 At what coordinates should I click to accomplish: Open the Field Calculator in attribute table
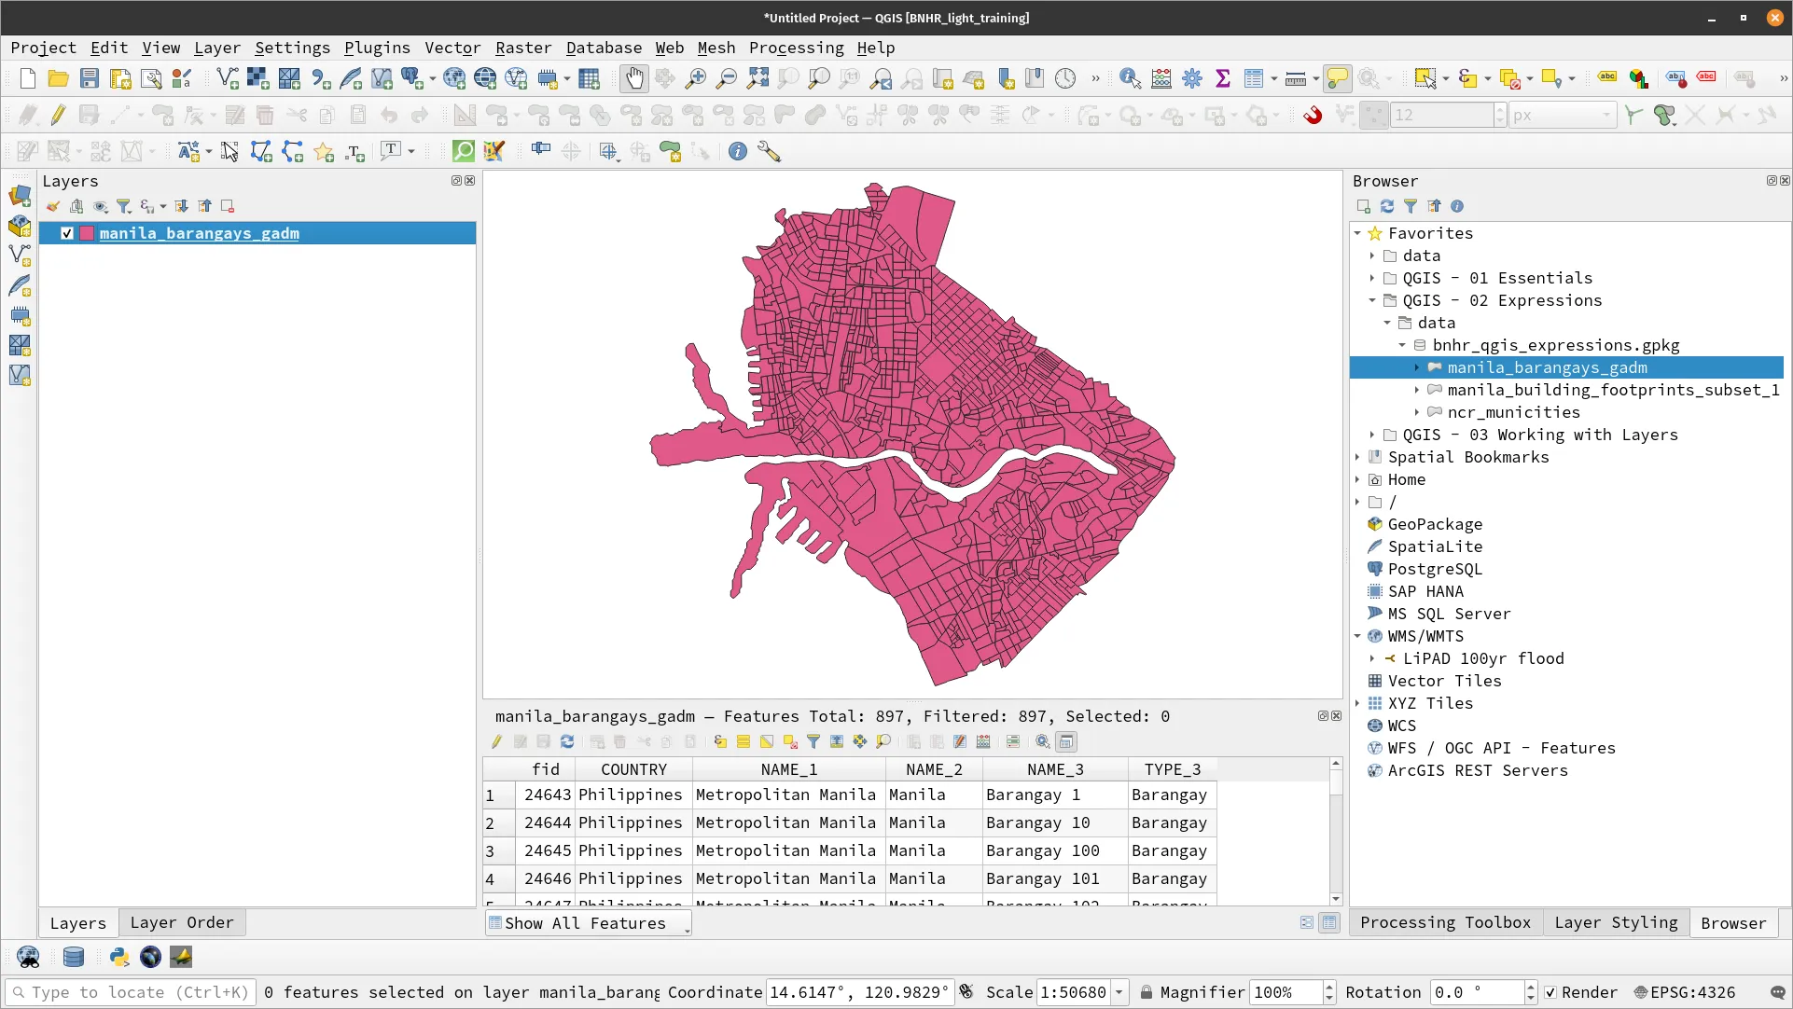pos(983,741)
